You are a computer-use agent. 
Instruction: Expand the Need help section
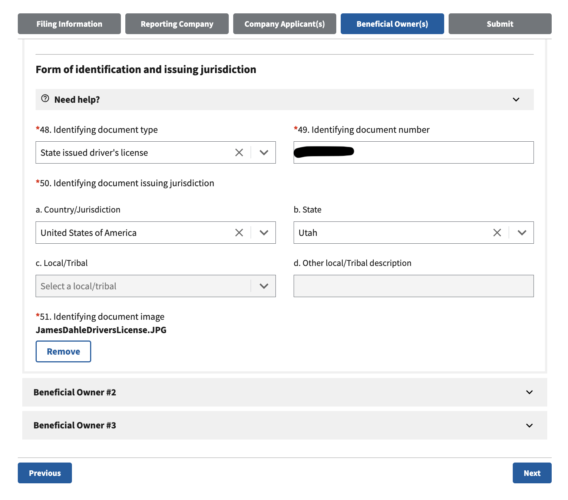pyautogui.click(x=516, y=99)
